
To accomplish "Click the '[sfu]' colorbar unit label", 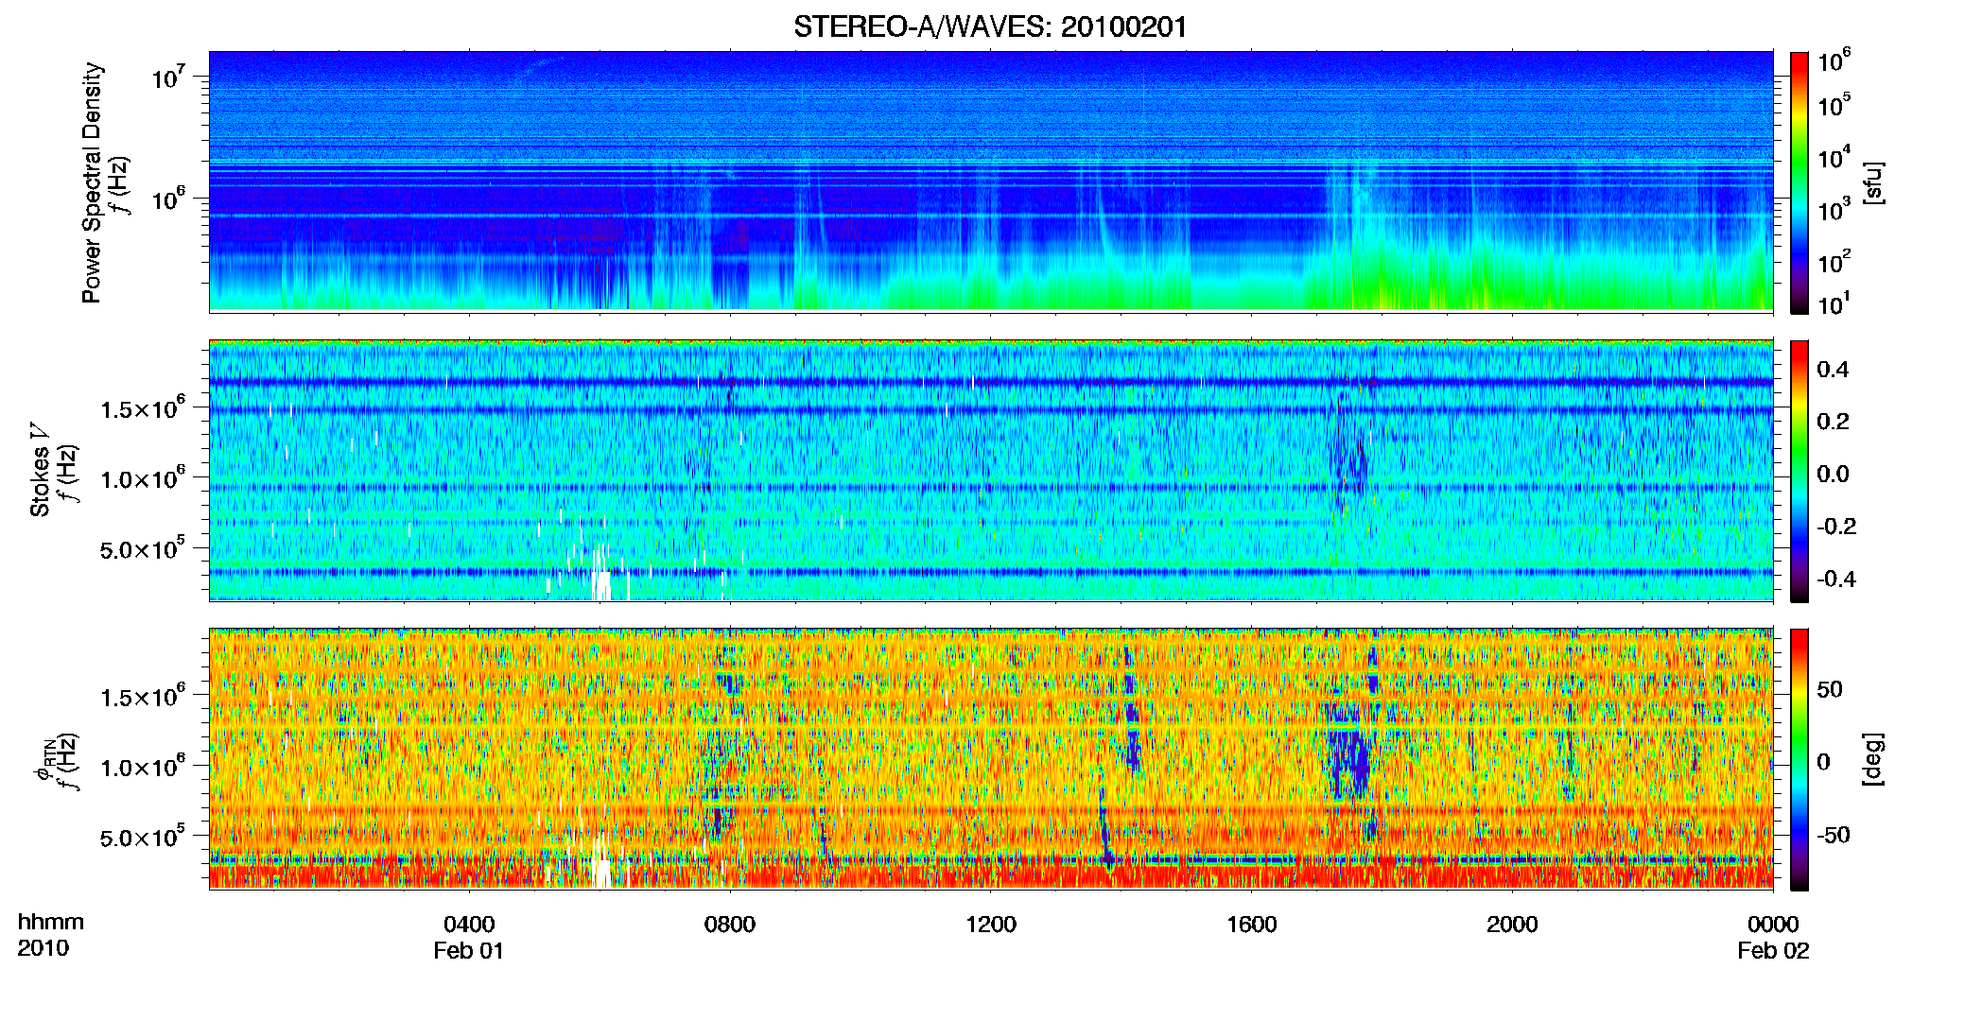I will (x=1872, y=182).
